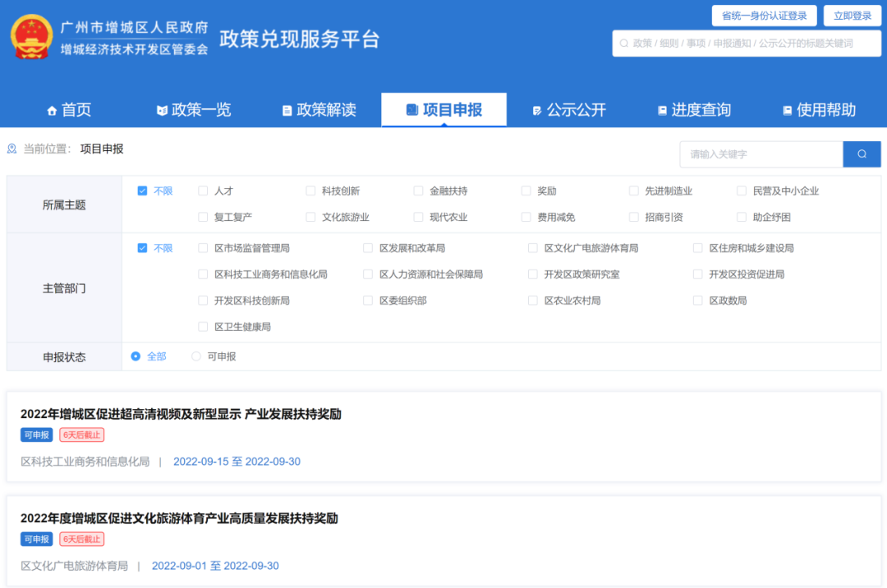Viewport: 887px width, 588px height.
Task: Click the 请输入关键字 search field
Action: tap(761, 154)
